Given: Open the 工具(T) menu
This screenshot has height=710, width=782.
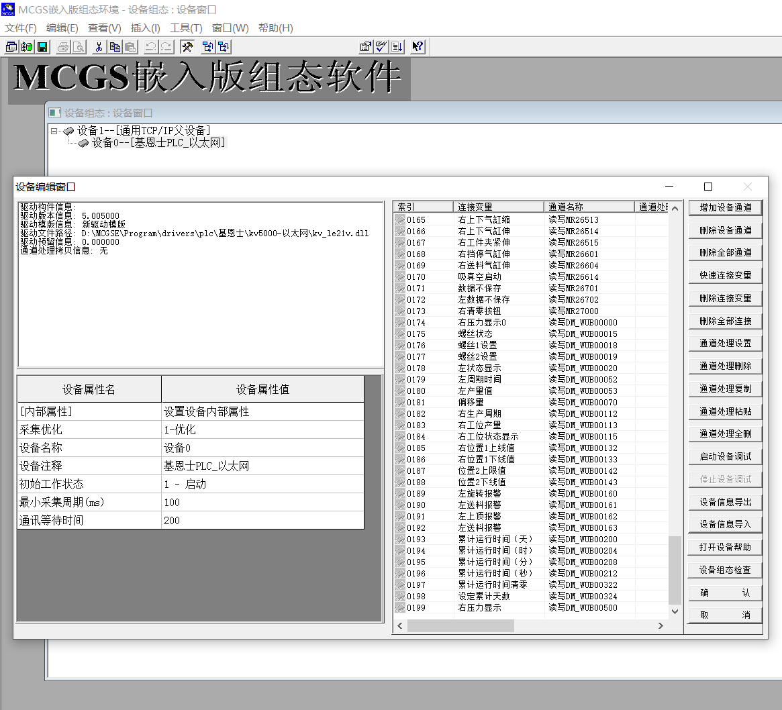Looking at the screenshot, I should (186, 28).
